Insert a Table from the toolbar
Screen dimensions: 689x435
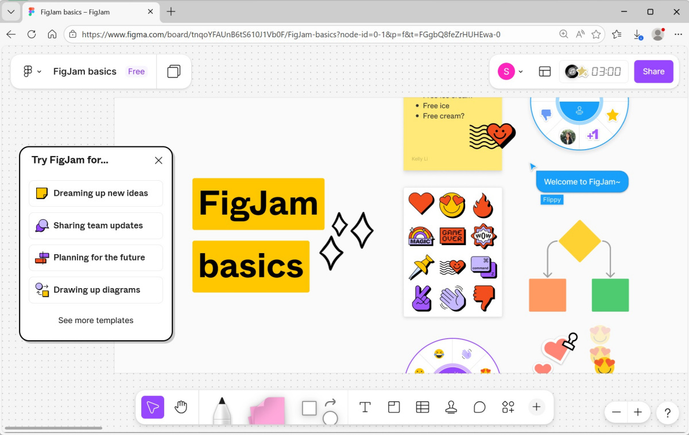423,407
